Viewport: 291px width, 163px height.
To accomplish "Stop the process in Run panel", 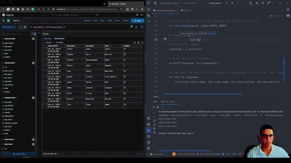I will click(158, 107).
